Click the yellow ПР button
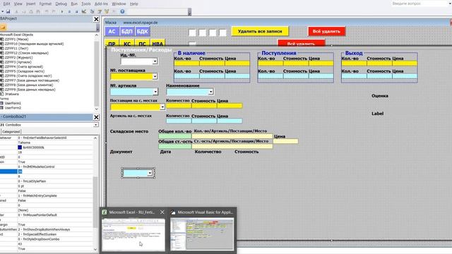 [x=112, y=43]
